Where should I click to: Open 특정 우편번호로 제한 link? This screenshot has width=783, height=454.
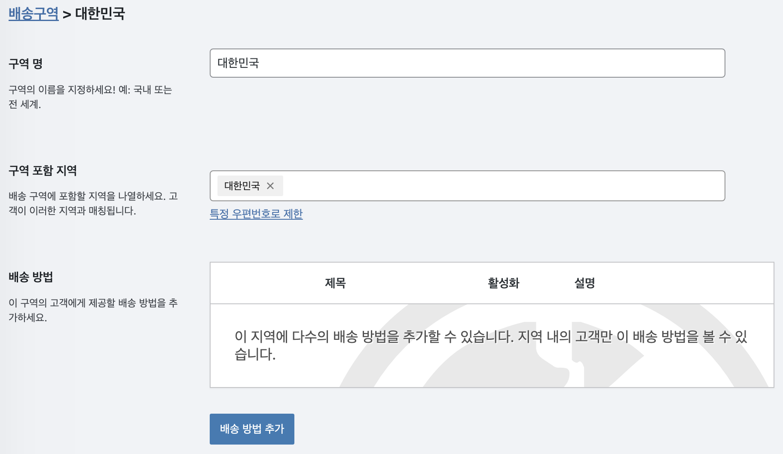256,214
